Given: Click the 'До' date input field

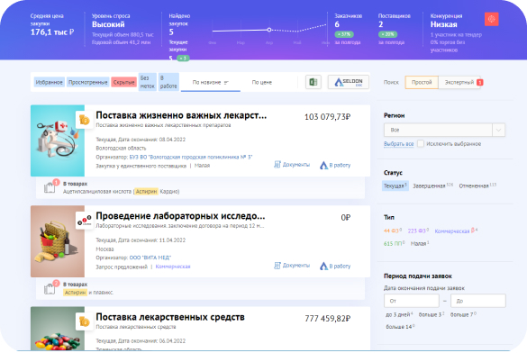Looking at the screenshot, I should pos(478,301).
